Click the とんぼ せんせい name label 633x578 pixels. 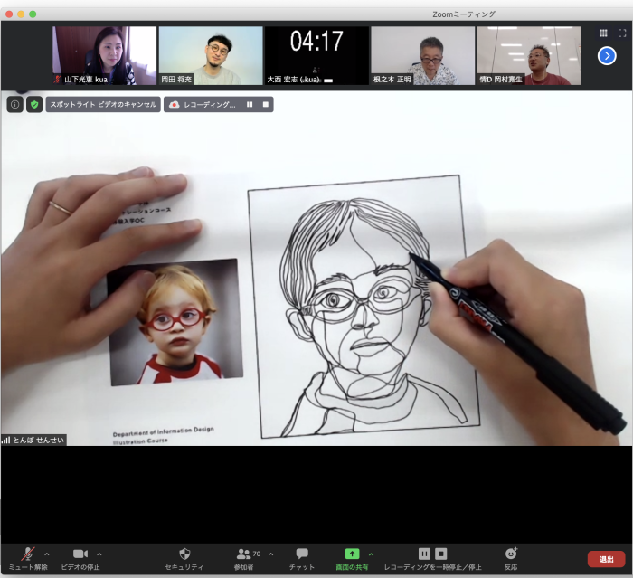point(38,441)
